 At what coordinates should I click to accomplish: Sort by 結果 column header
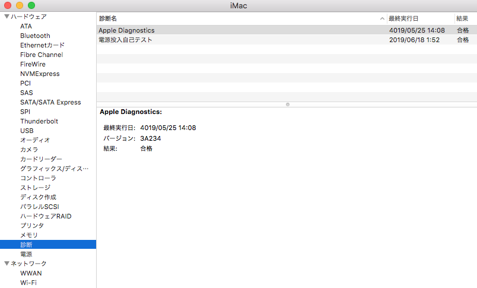click(x=462, y=19)
